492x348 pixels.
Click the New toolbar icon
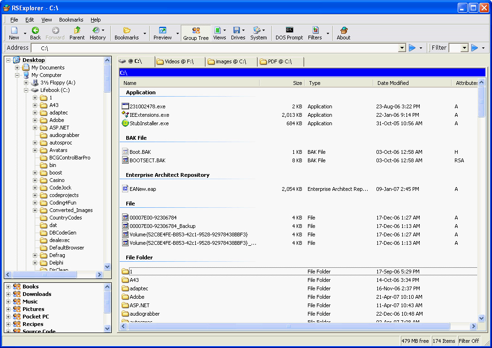[14, 30]
